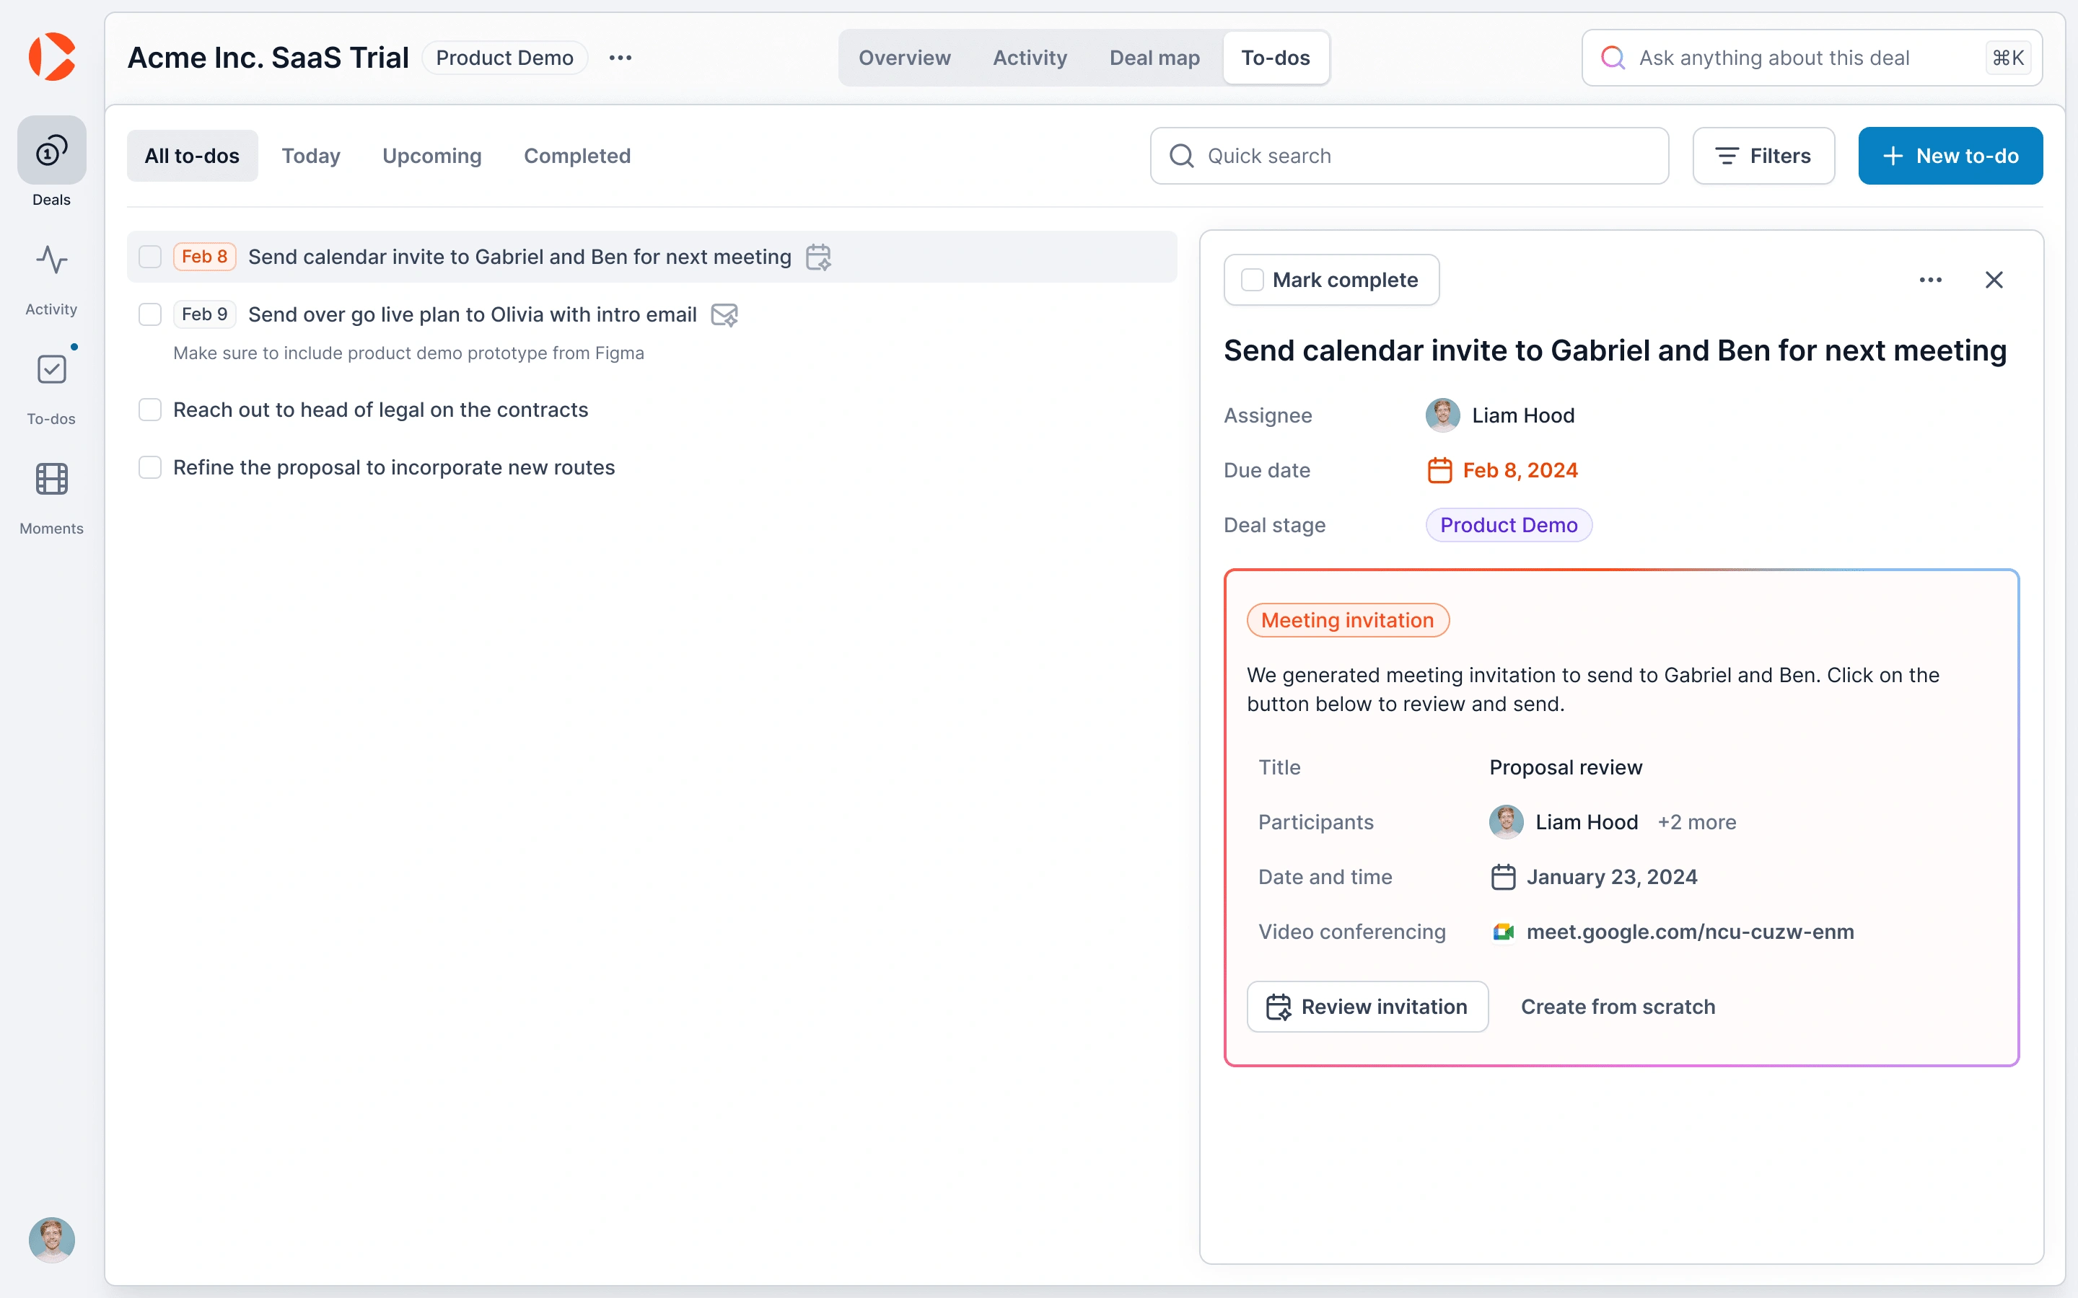Check the Mark complete checkbox
Screen dimensions: 2078x1298
click(x=1253, y=280)
